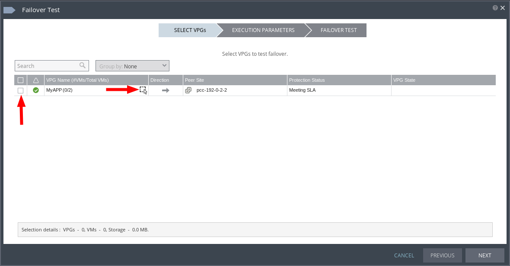Open the help icon in the title bar

[x=495, y=7]
